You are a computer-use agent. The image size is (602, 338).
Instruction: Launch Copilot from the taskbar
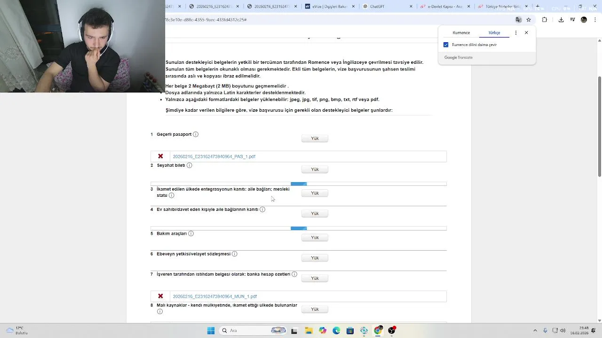[x=323, y=330]
